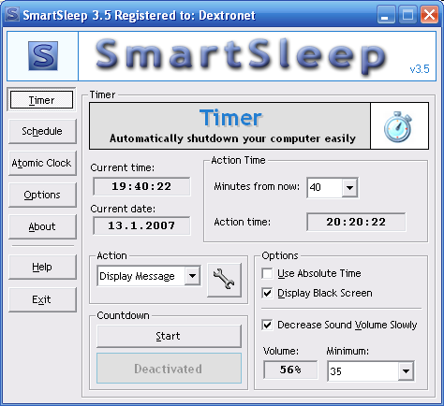Image resolution: width=444 pixels, height=406 pixels.
Task: Open the Atomic Clock section
Action: (x=42, y=163)
